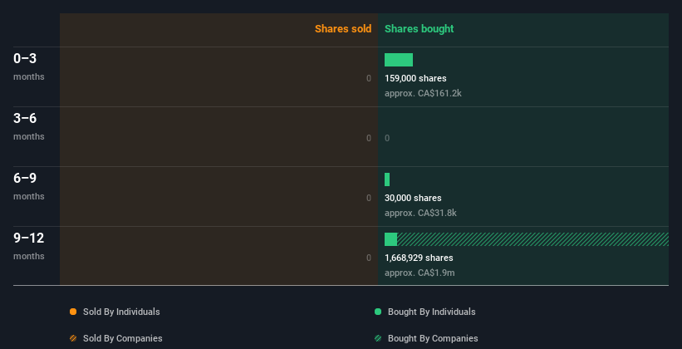Select the Sold By Companies legend label

click(x=123, y=338)
